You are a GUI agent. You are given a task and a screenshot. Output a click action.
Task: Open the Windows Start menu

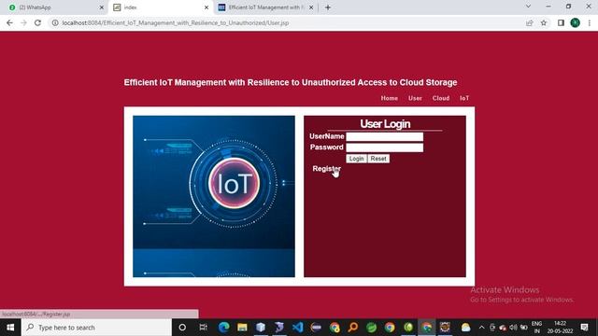[x=10, y=328]
